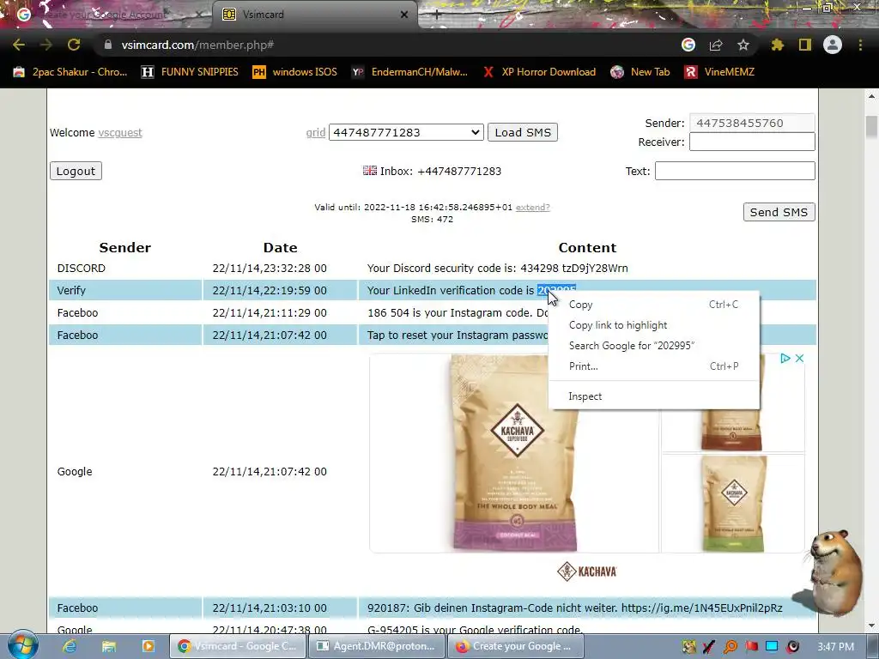Click the green Kachava bag thumbnail
Screen dimensions: 879x659
coord(733,504)
